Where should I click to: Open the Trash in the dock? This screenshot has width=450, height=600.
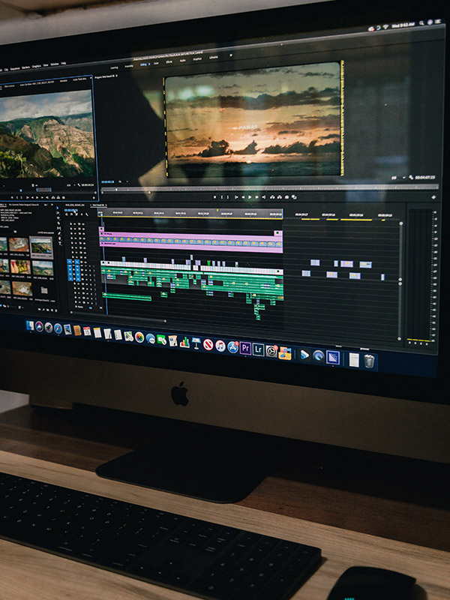[x=370, y=361]
